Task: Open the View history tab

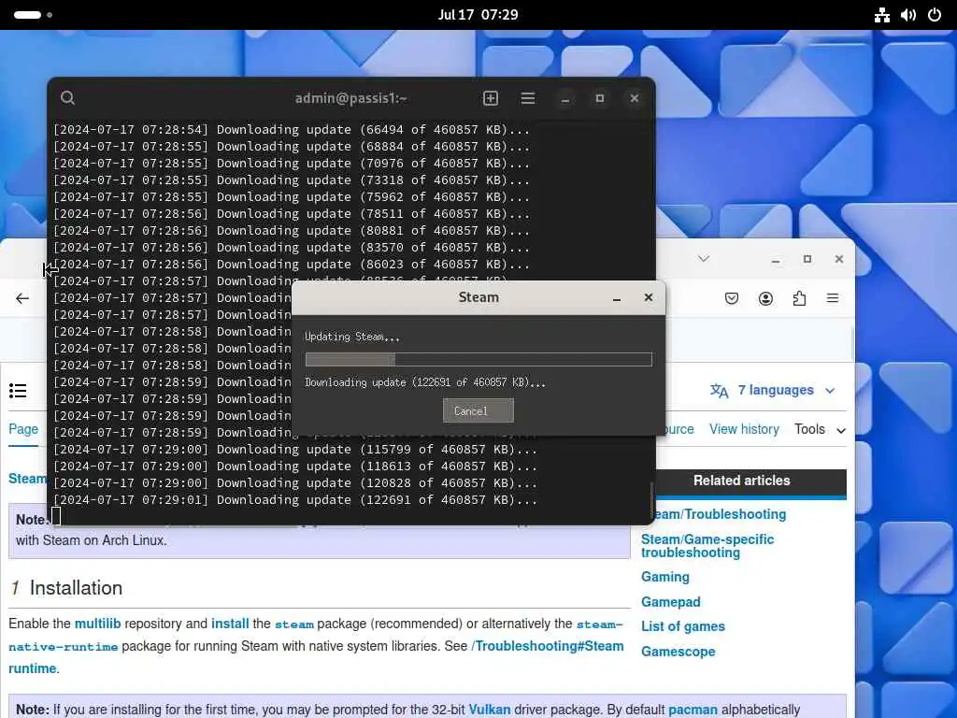Action: click(x=744, y=429)
